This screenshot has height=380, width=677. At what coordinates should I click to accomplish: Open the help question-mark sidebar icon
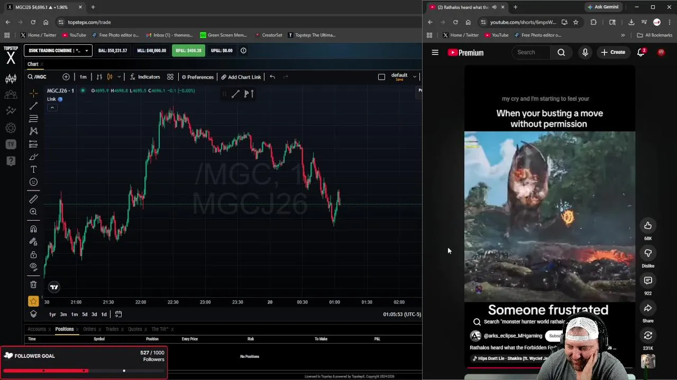[x=11, y=161]
